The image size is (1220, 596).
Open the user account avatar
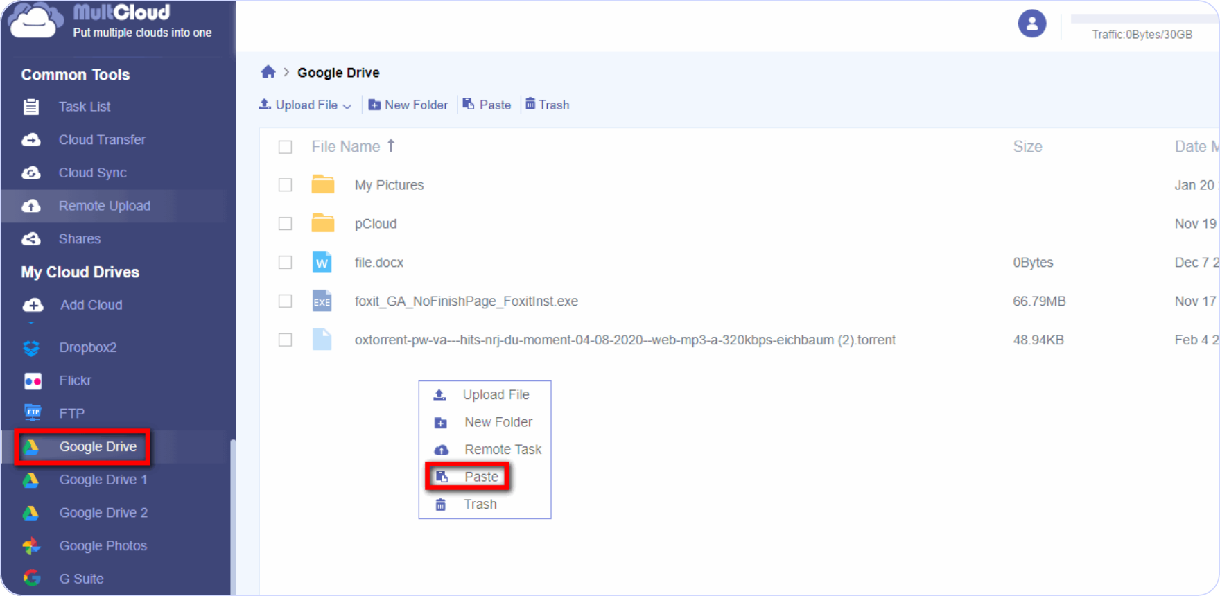[x=1031, y=24]
